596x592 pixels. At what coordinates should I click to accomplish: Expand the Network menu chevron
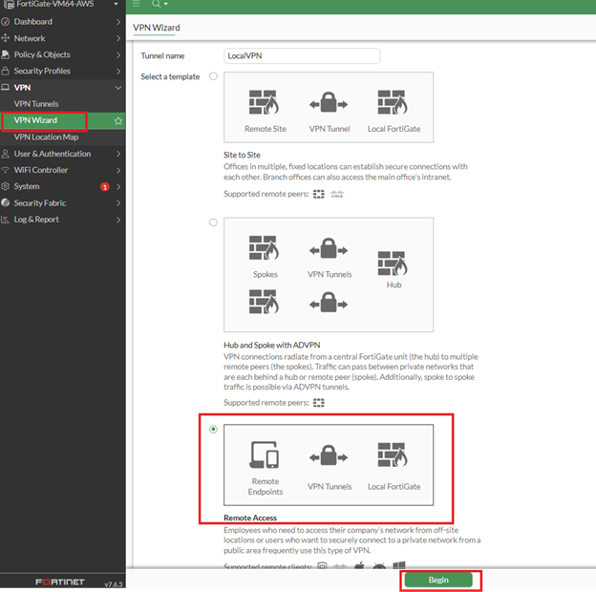tap(118, 38)
